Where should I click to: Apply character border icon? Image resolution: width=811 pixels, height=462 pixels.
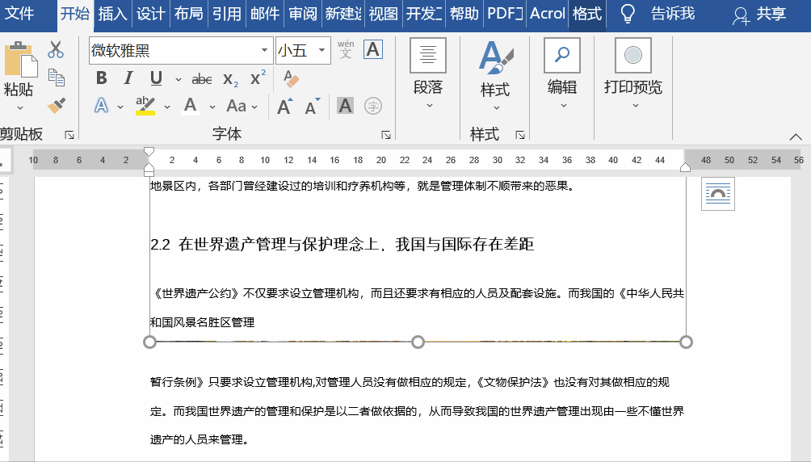click(x=373, y=49)
